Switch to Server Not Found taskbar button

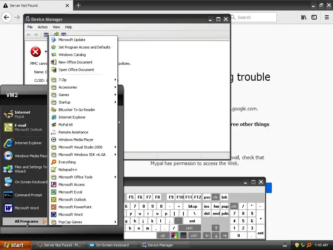tap(60, 245)
